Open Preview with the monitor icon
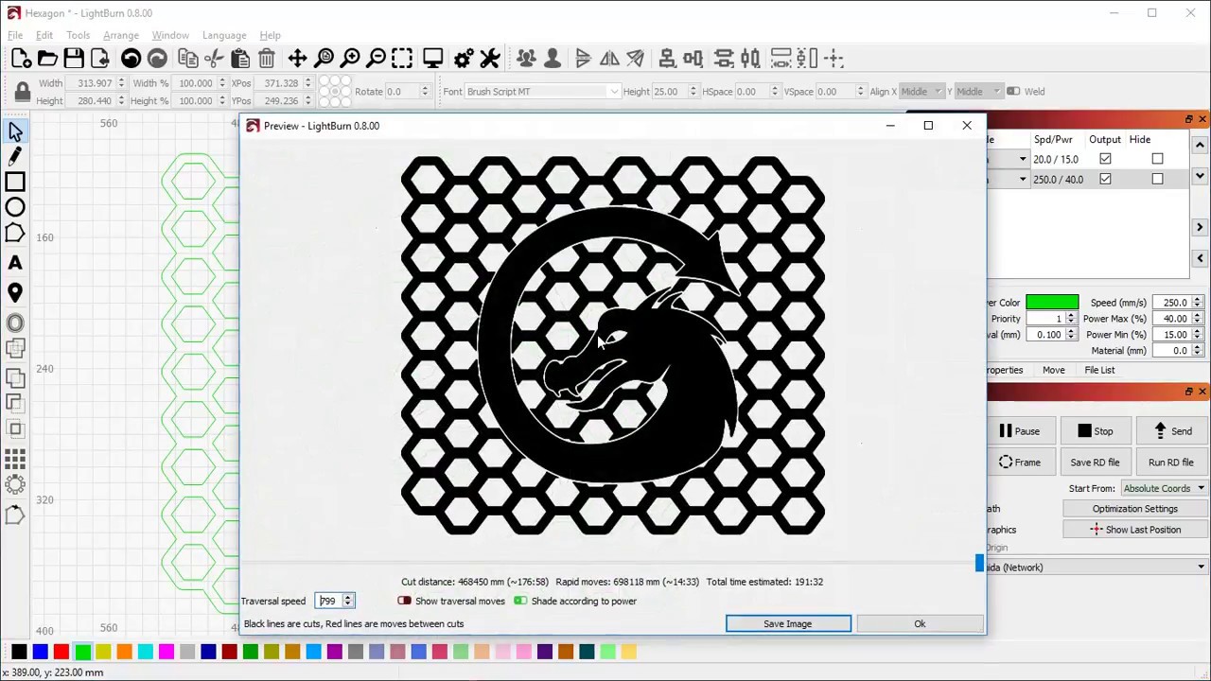The width and height of the screenshot is (1211, 681). click(432, 59)
